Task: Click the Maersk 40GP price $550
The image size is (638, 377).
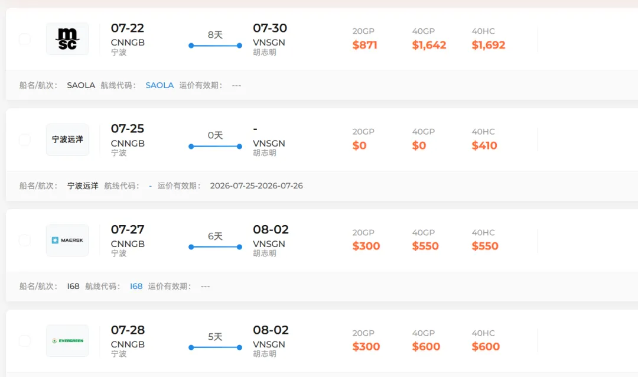Action: 425,246
